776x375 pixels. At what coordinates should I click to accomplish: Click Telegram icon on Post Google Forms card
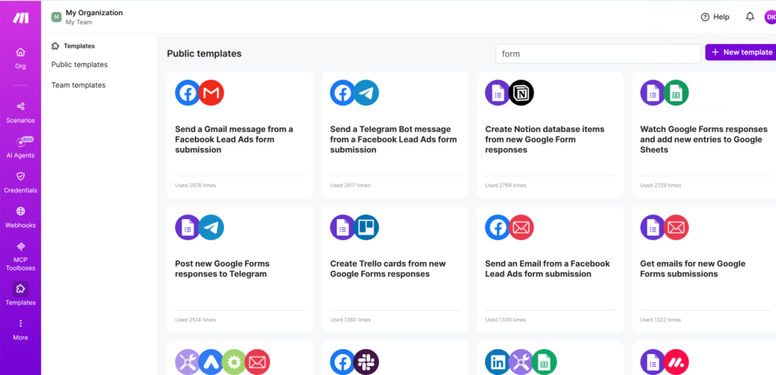[x=211, y=227]
